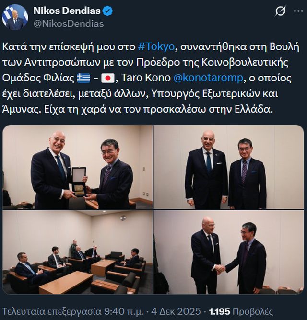Click the 1.195 Προβολές view count

click(241, 312)
